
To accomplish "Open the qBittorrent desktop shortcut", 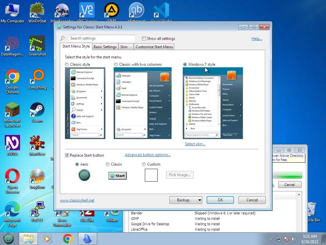I will [136, 12].
